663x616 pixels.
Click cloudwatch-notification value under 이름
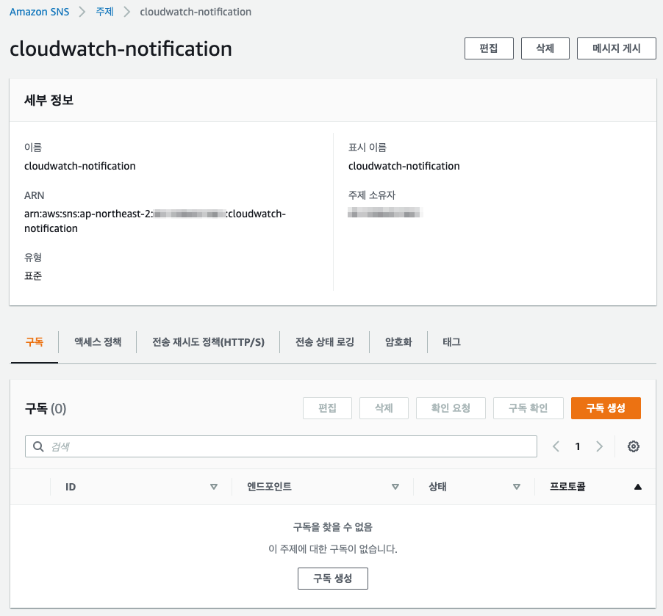80,166
